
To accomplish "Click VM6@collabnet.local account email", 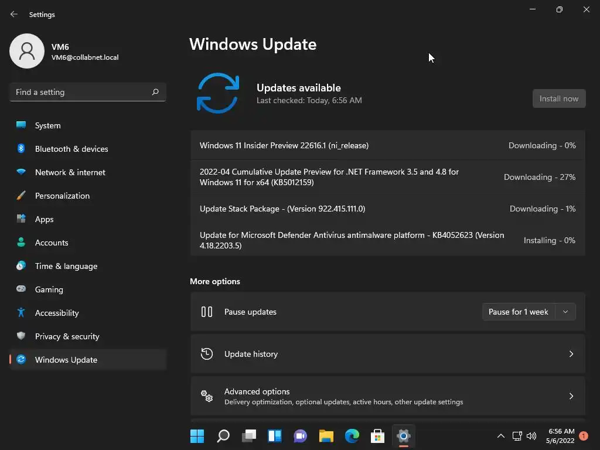I will coord(85,57).
